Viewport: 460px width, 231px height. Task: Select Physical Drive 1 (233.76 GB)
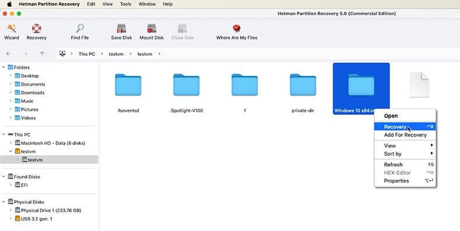(51, 210)
